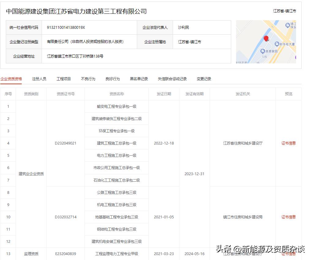The image size is (312, 260).
Task: Open the 变更记录 tab
Action: pos(204,79)
